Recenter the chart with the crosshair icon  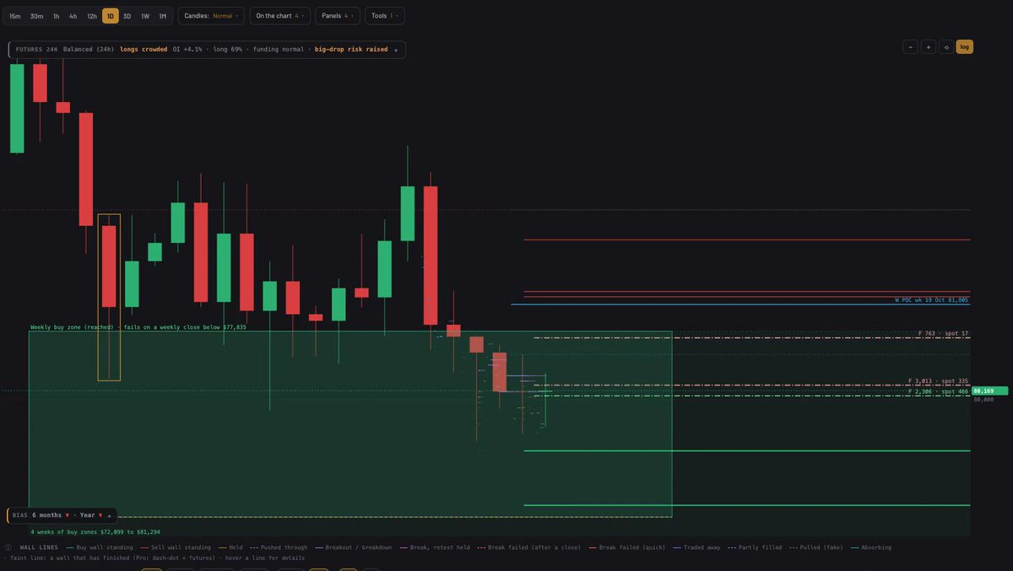point(946,47)
